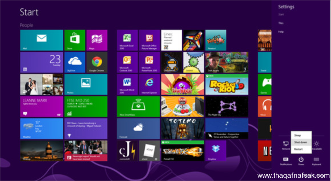Screen dimensions: 331x181
Task: Launch Microsoft Office Picture Manager
Action: click(x=149, y=40)
